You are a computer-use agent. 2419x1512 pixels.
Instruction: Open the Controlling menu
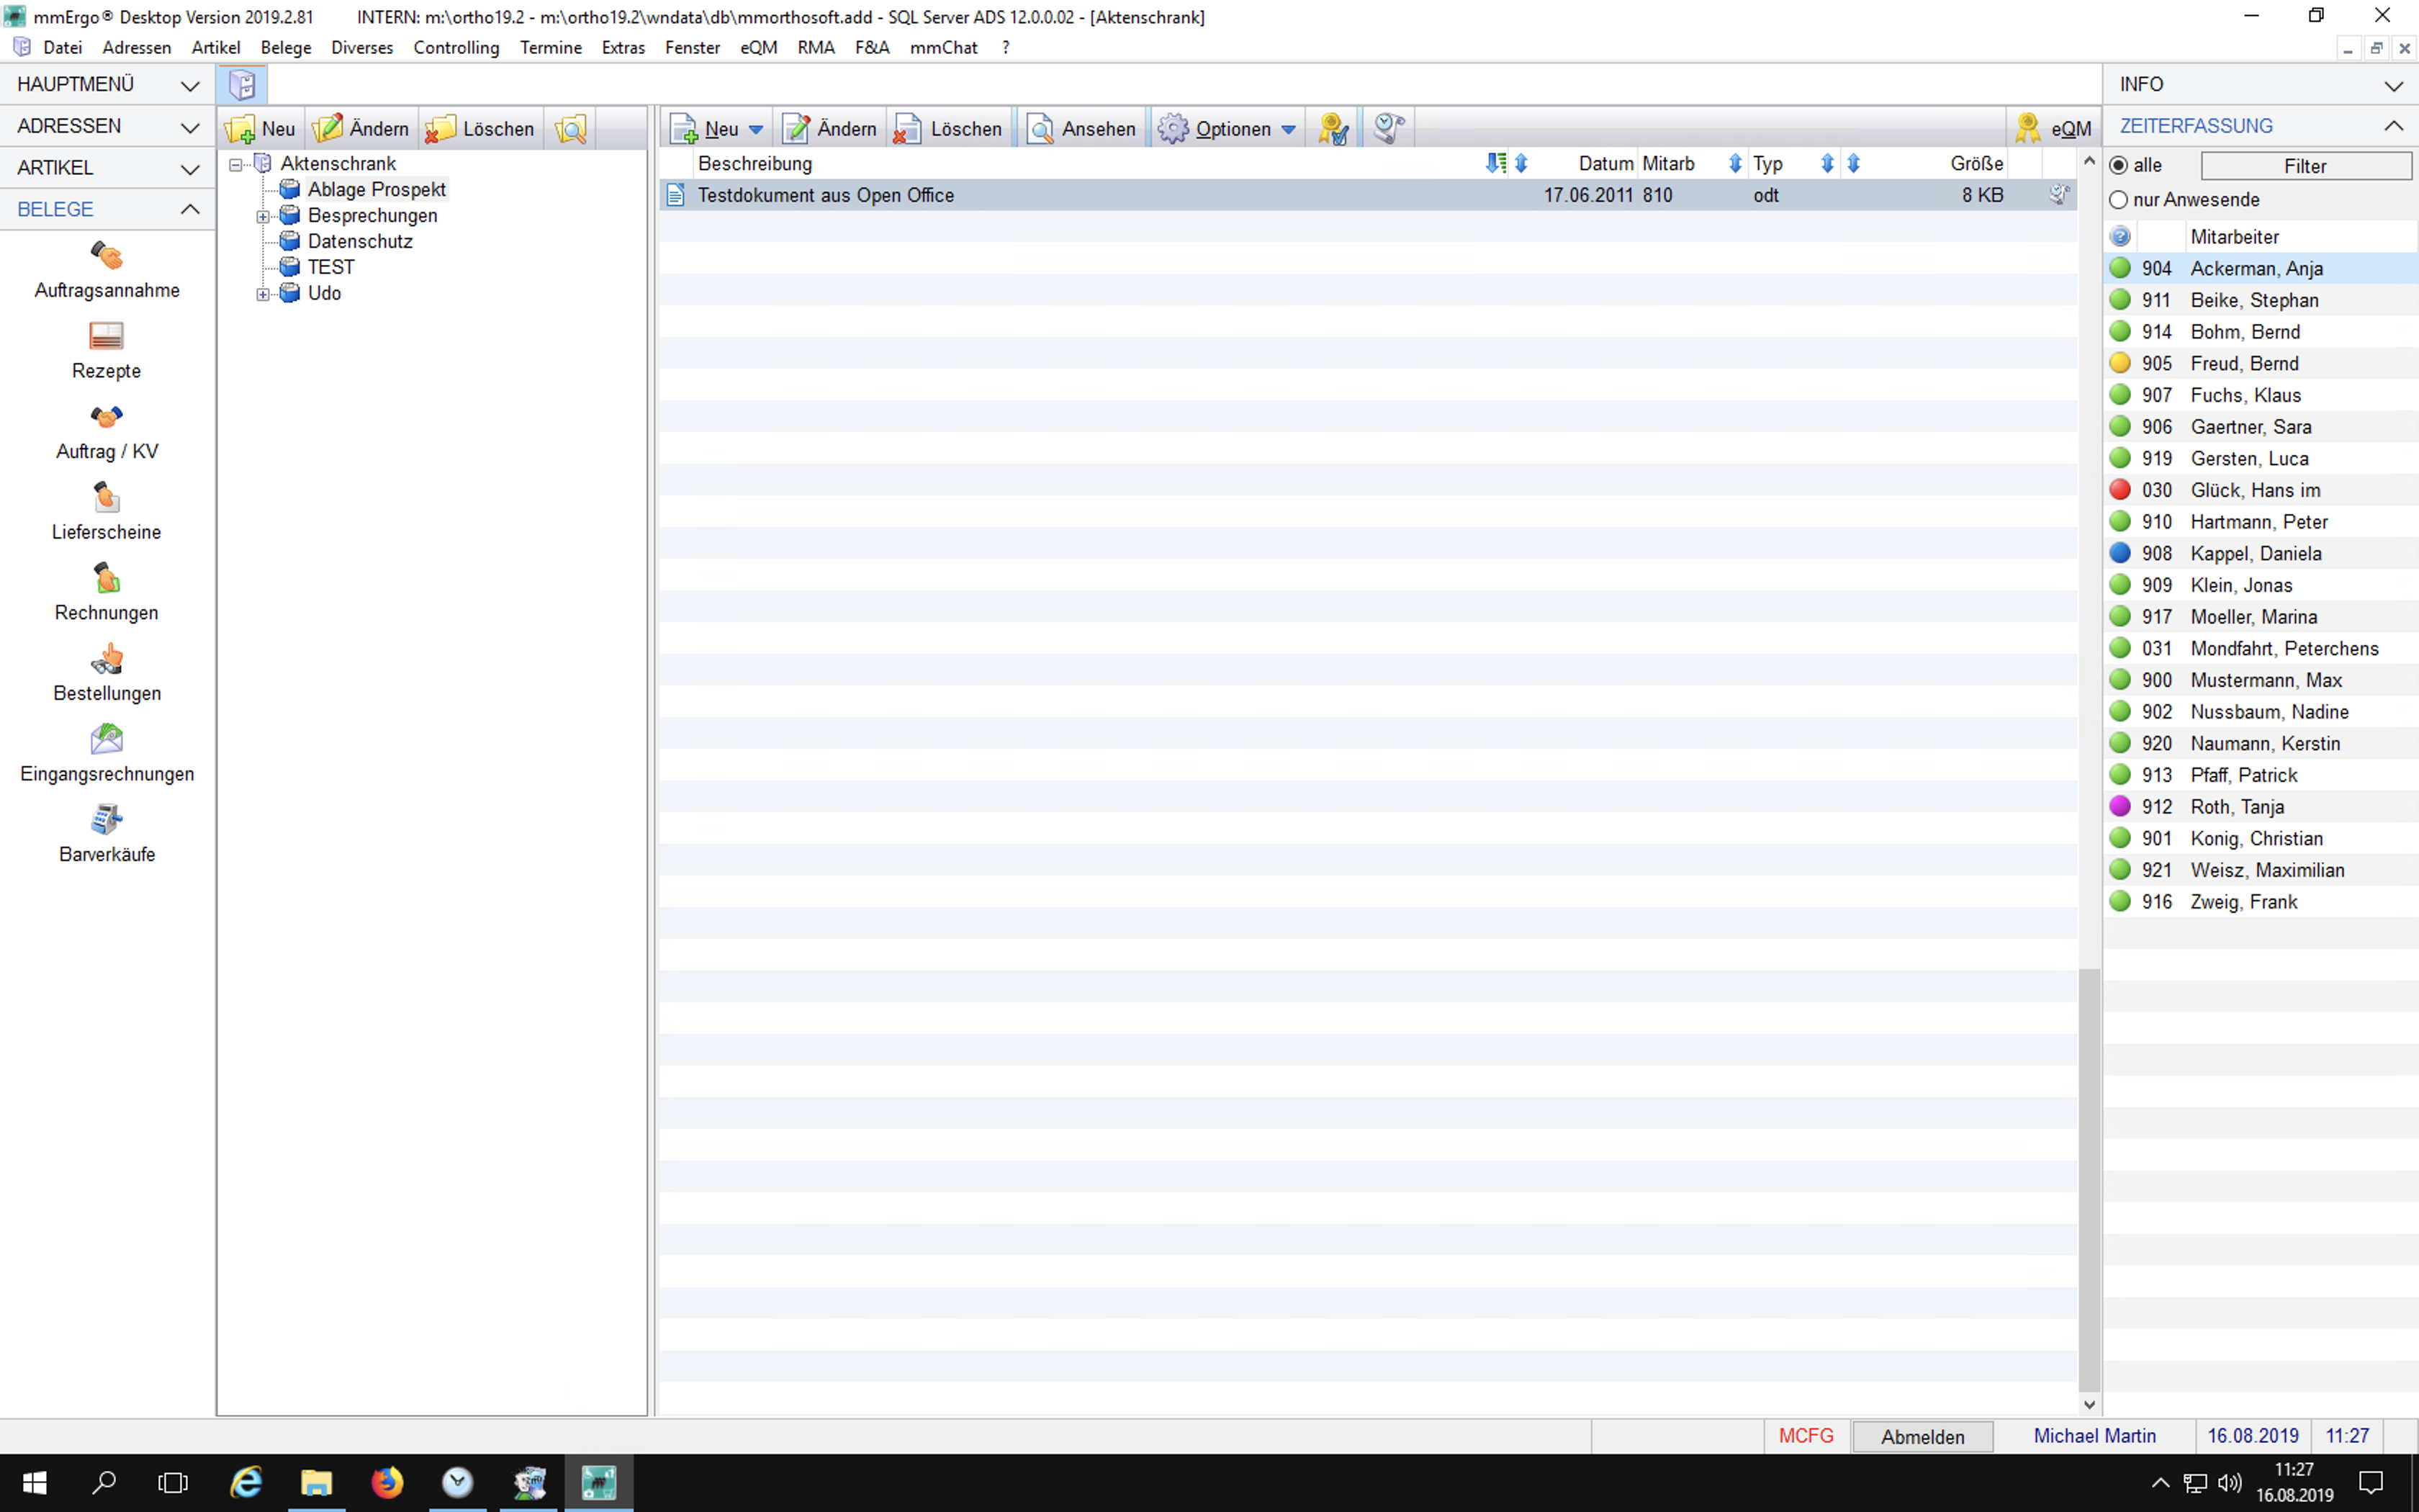coord(456,48)
